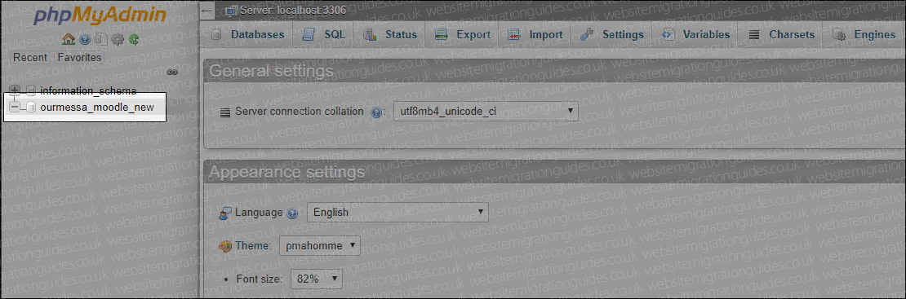Click the Server connection collation label
The image size is (906, 299).
300,112
